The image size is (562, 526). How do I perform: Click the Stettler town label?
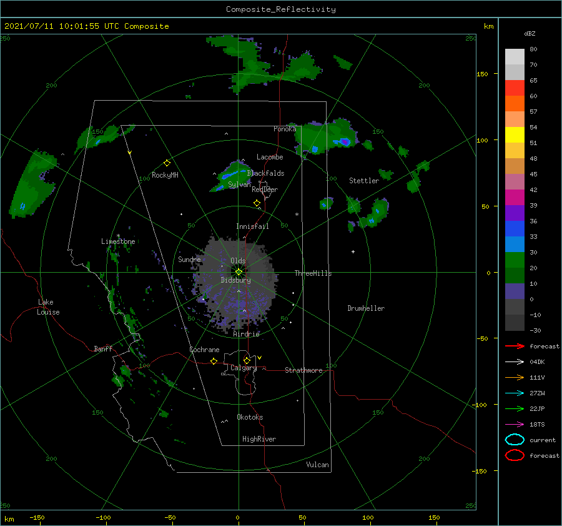click(x=364, y=181)
